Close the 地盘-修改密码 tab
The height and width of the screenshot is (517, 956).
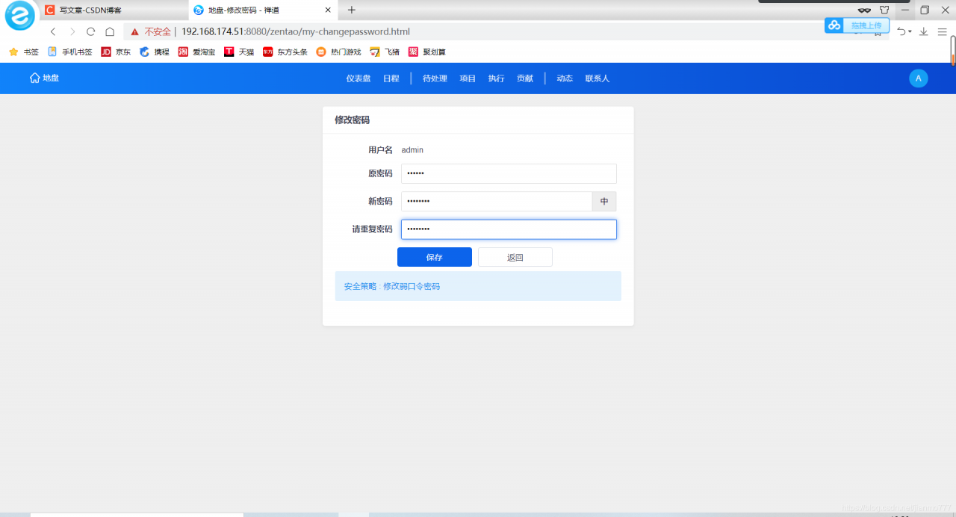coord(327,10)
